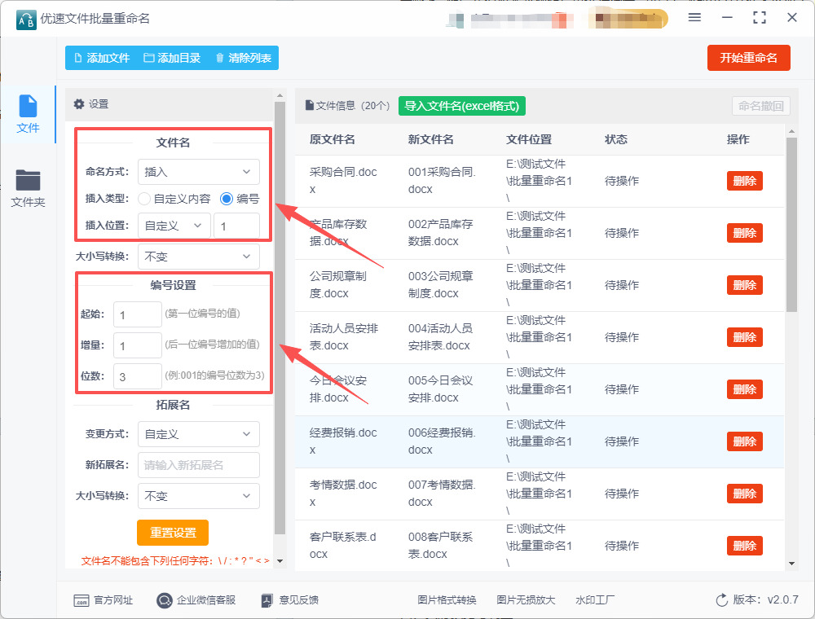Click the 添加文件 add file button
The image size is (815, 619).
(x=101, y=58)
